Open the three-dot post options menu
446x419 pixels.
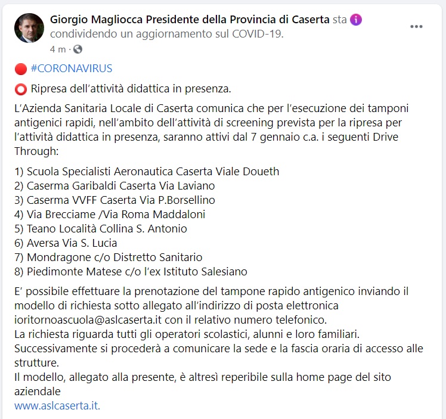(416, 27)
